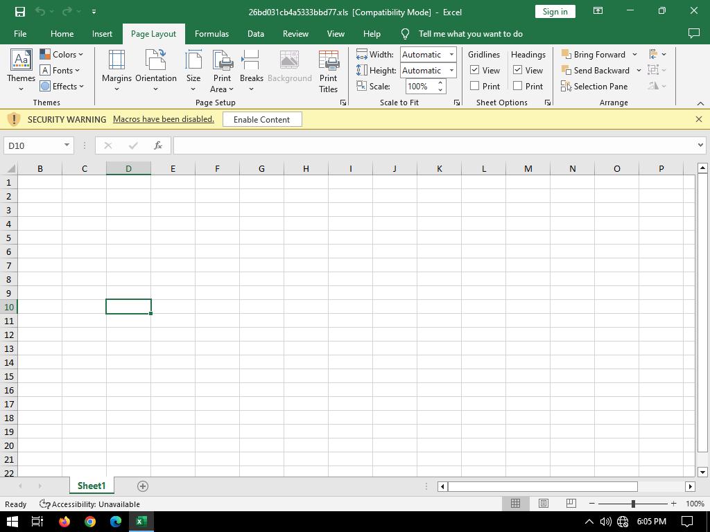Open the Breaks menu

(251, 71)
